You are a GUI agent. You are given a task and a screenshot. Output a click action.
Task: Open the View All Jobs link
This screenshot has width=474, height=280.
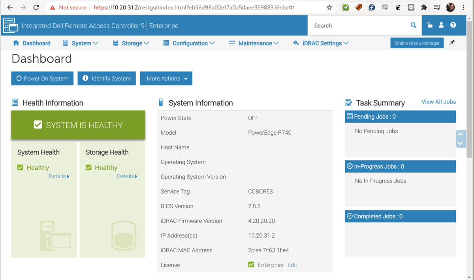coord(438,102)
